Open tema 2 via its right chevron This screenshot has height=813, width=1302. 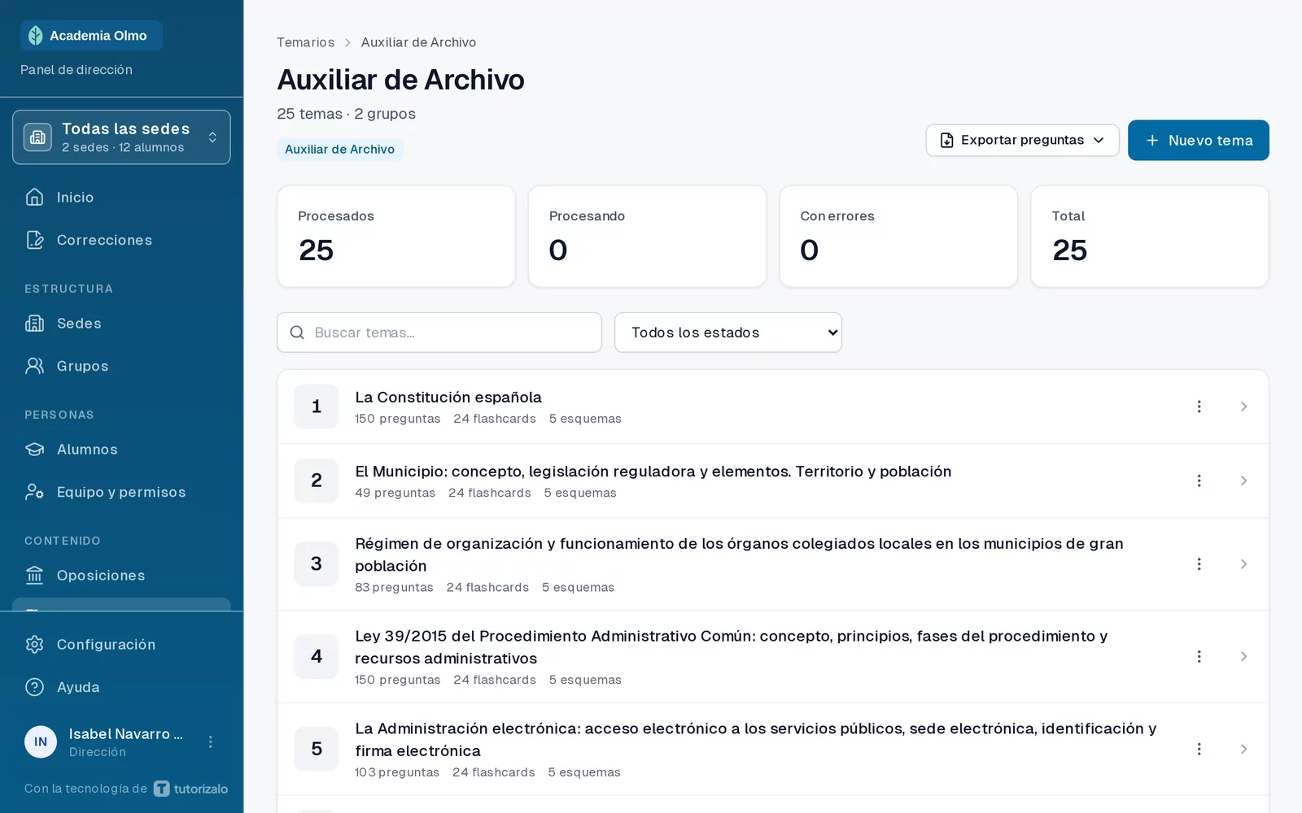pyautogui.click(x=1243, y=480)
